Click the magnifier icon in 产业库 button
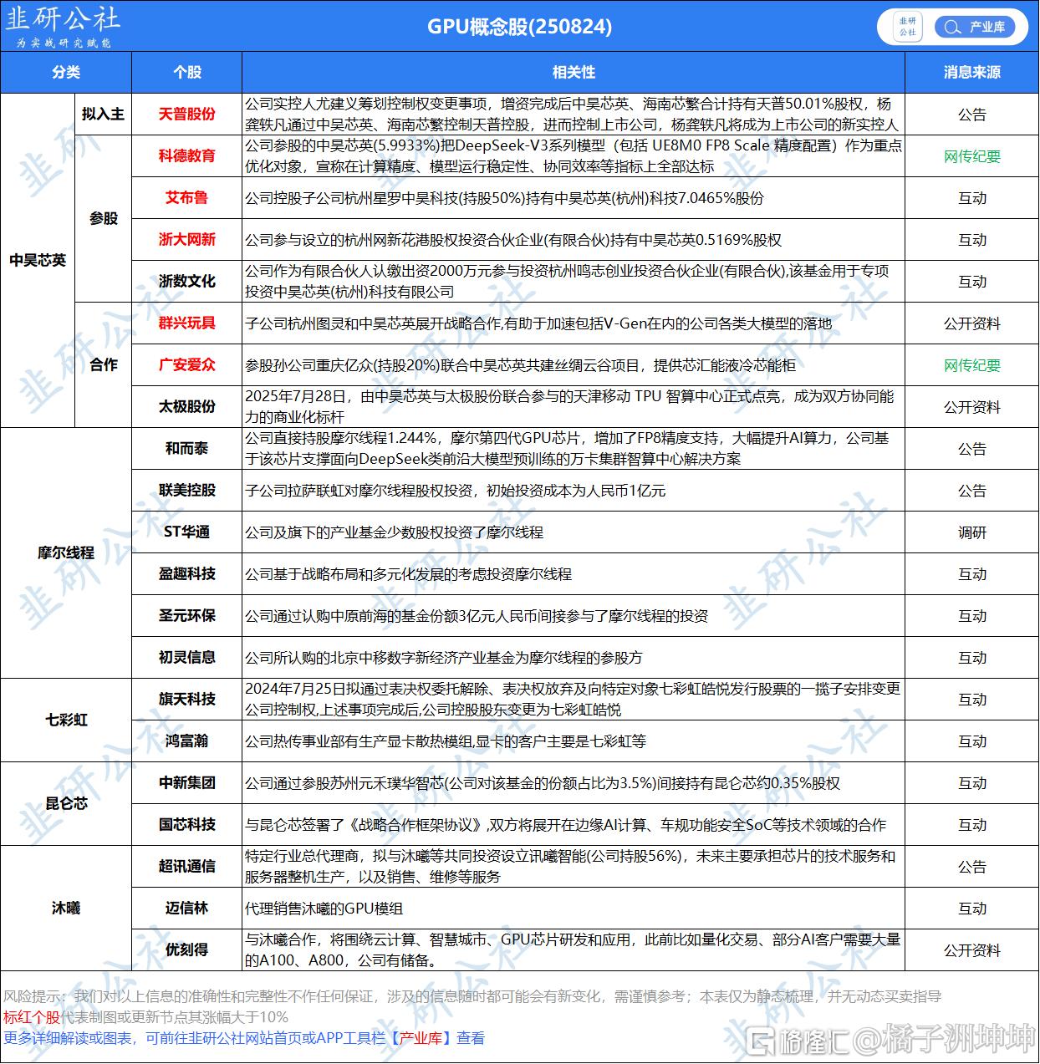The height and width of the screenshot is (1064, 1040). click(x=952, y=27)
